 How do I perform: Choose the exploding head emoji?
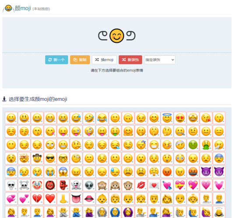pos(24,158)
